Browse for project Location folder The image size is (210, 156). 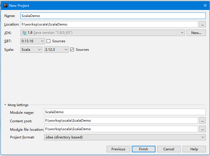(202, 24)
